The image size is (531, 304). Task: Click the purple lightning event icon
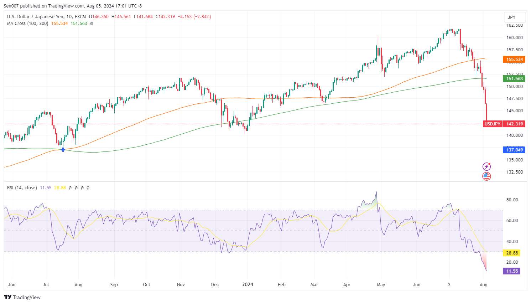tap(486, 166)
